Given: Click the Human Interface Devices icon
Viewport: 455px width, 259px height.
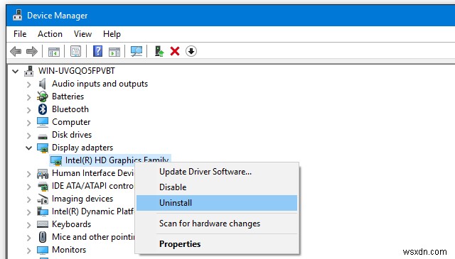Looking at the screenshot, I should [x=43, y=173].
